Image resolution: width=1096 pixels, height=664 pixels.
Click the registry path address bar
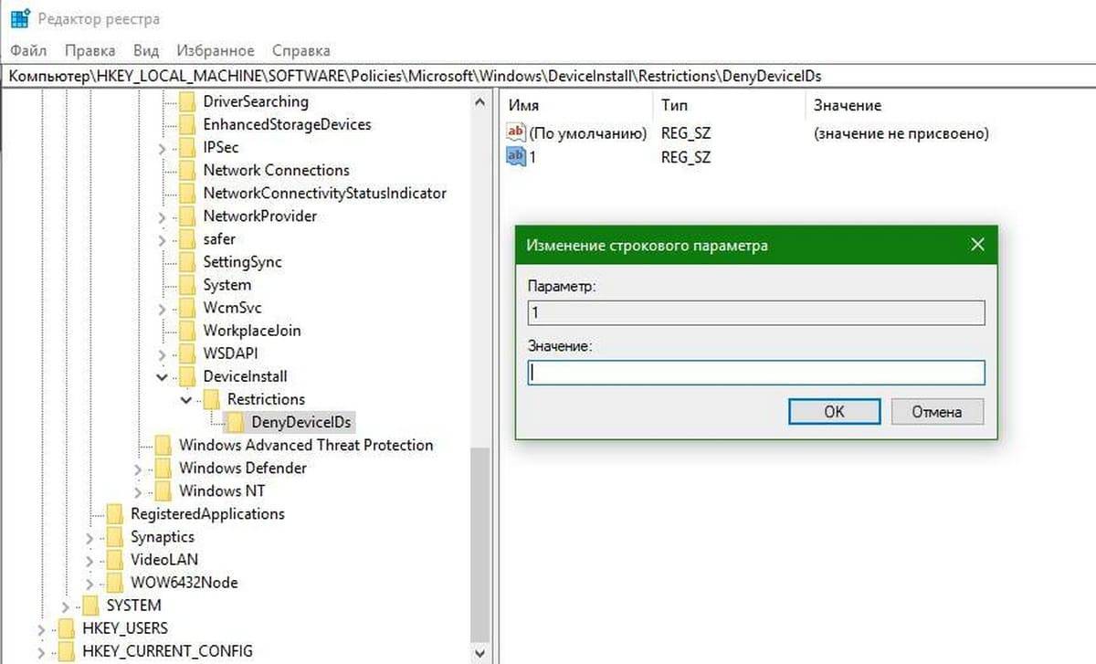click(548, 76)
